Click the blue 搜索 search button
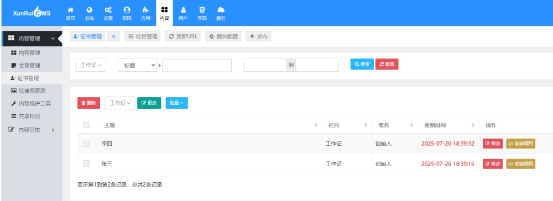This screenshot has width=553, height=201. coord(362,64)
